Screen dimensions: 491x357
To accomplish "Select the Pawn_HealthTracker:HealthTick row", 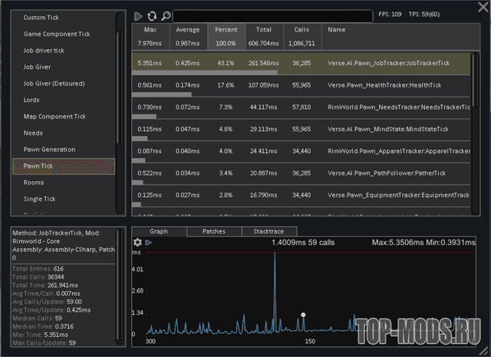I will [x=302, y=86].
